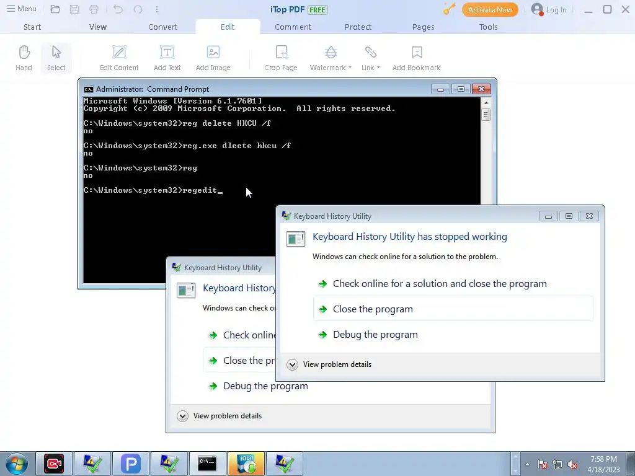
Task: Open the IObit installer taskbar icon
Action: click(x=246, y=464)
